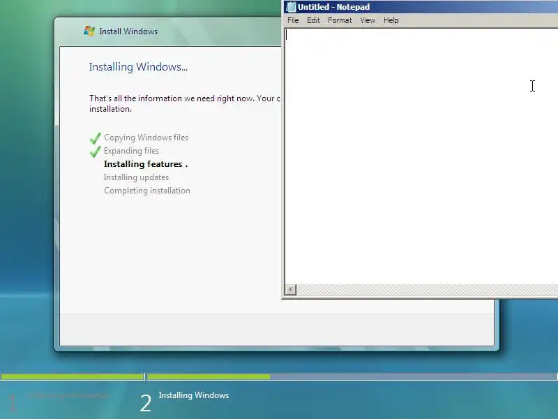Screen dimensions: 558x419
Task: Click the 'That's all the information' paragraph
Action: tap(185, 103)
